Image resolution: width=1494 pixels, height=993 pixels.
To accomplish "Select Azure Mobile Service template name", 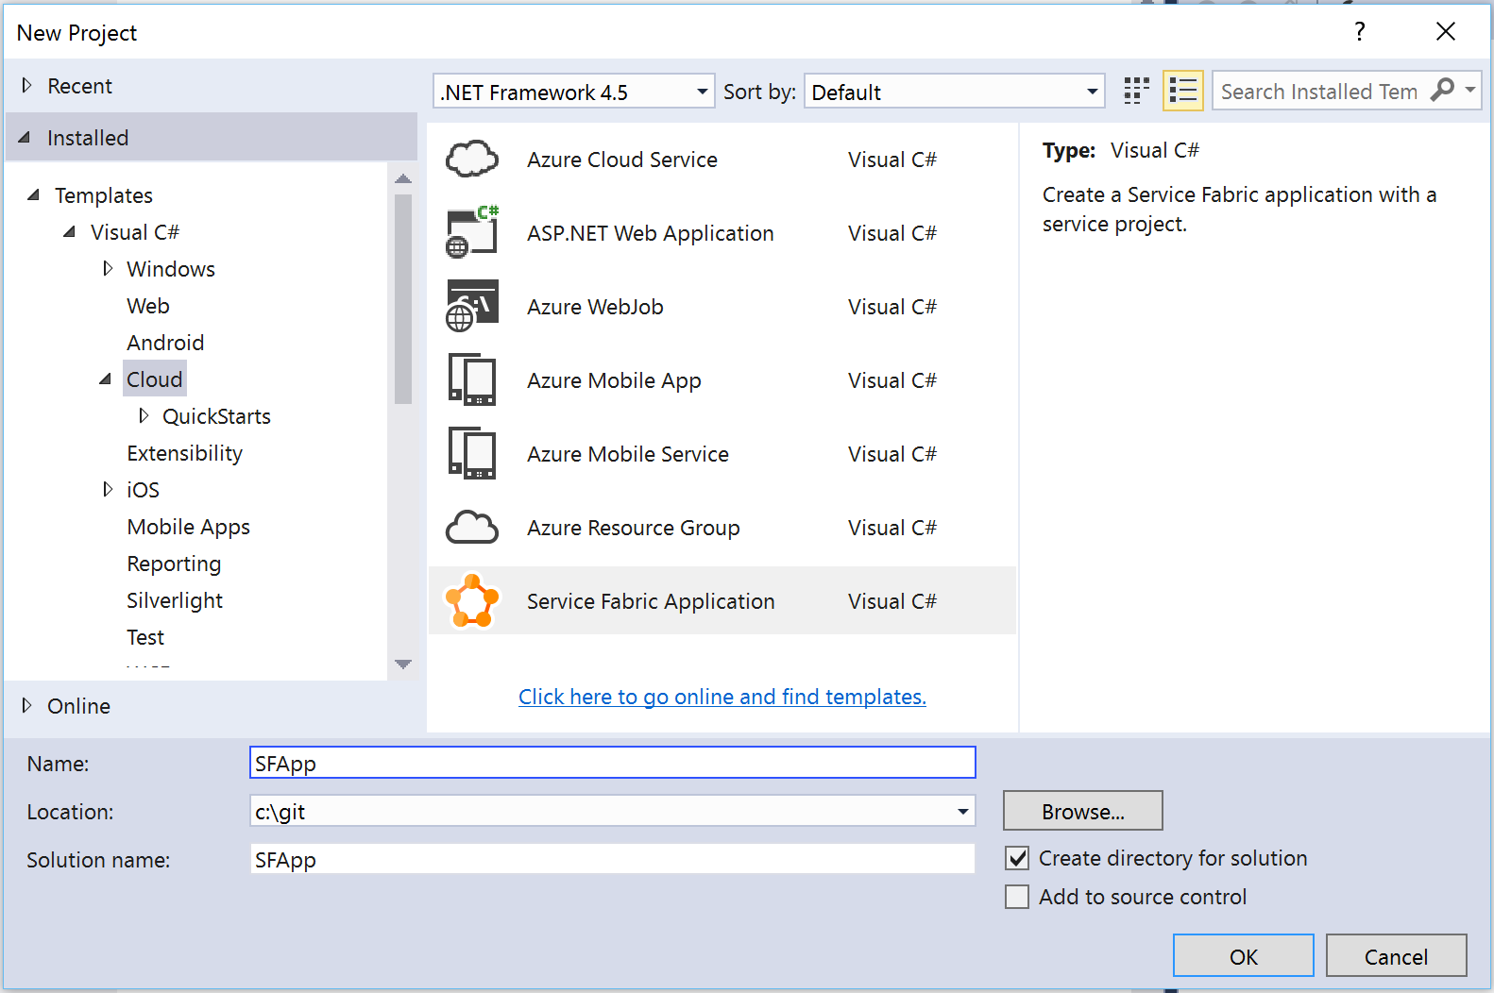I will pos(627,454).
